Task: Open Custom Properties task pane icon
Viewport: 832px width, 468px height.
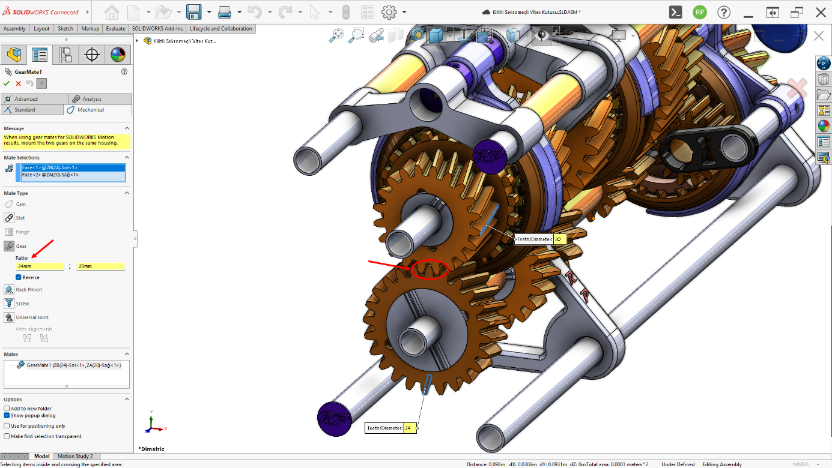Action: click(x=823, y=142)
